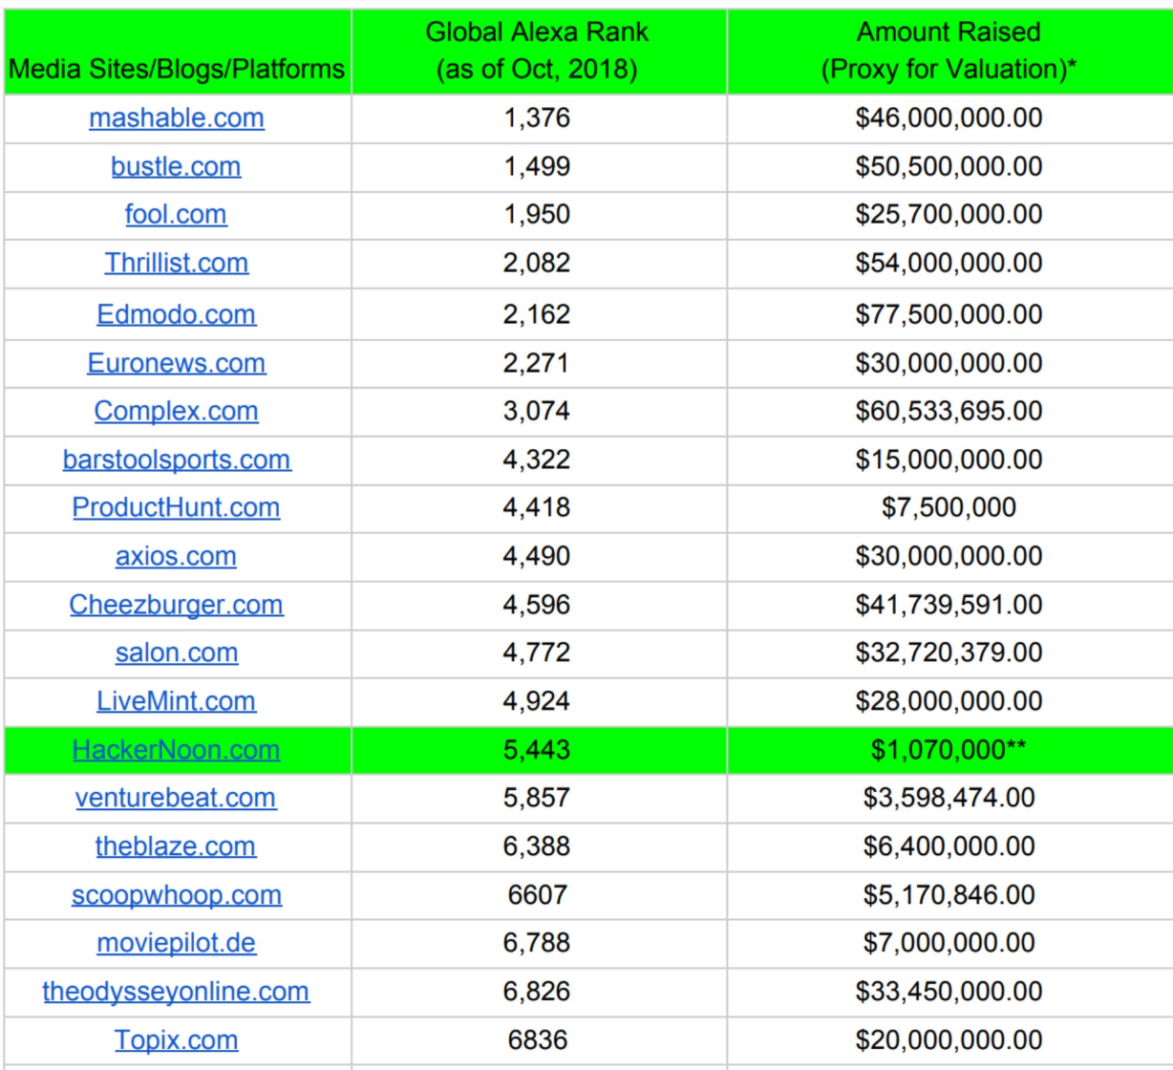Select the rank cell 4,490
This screenshot has width=1173, height=1070.
[x=539, y=556]
